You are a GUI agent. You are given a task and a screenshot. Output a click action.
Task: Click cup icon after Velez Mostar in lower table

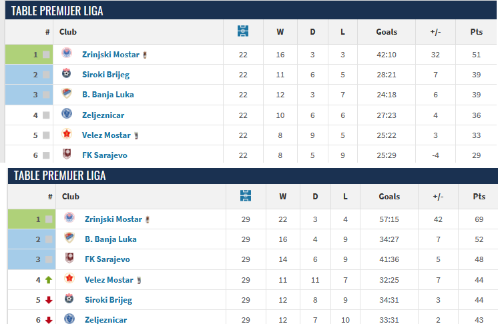(x=139, y=280)
